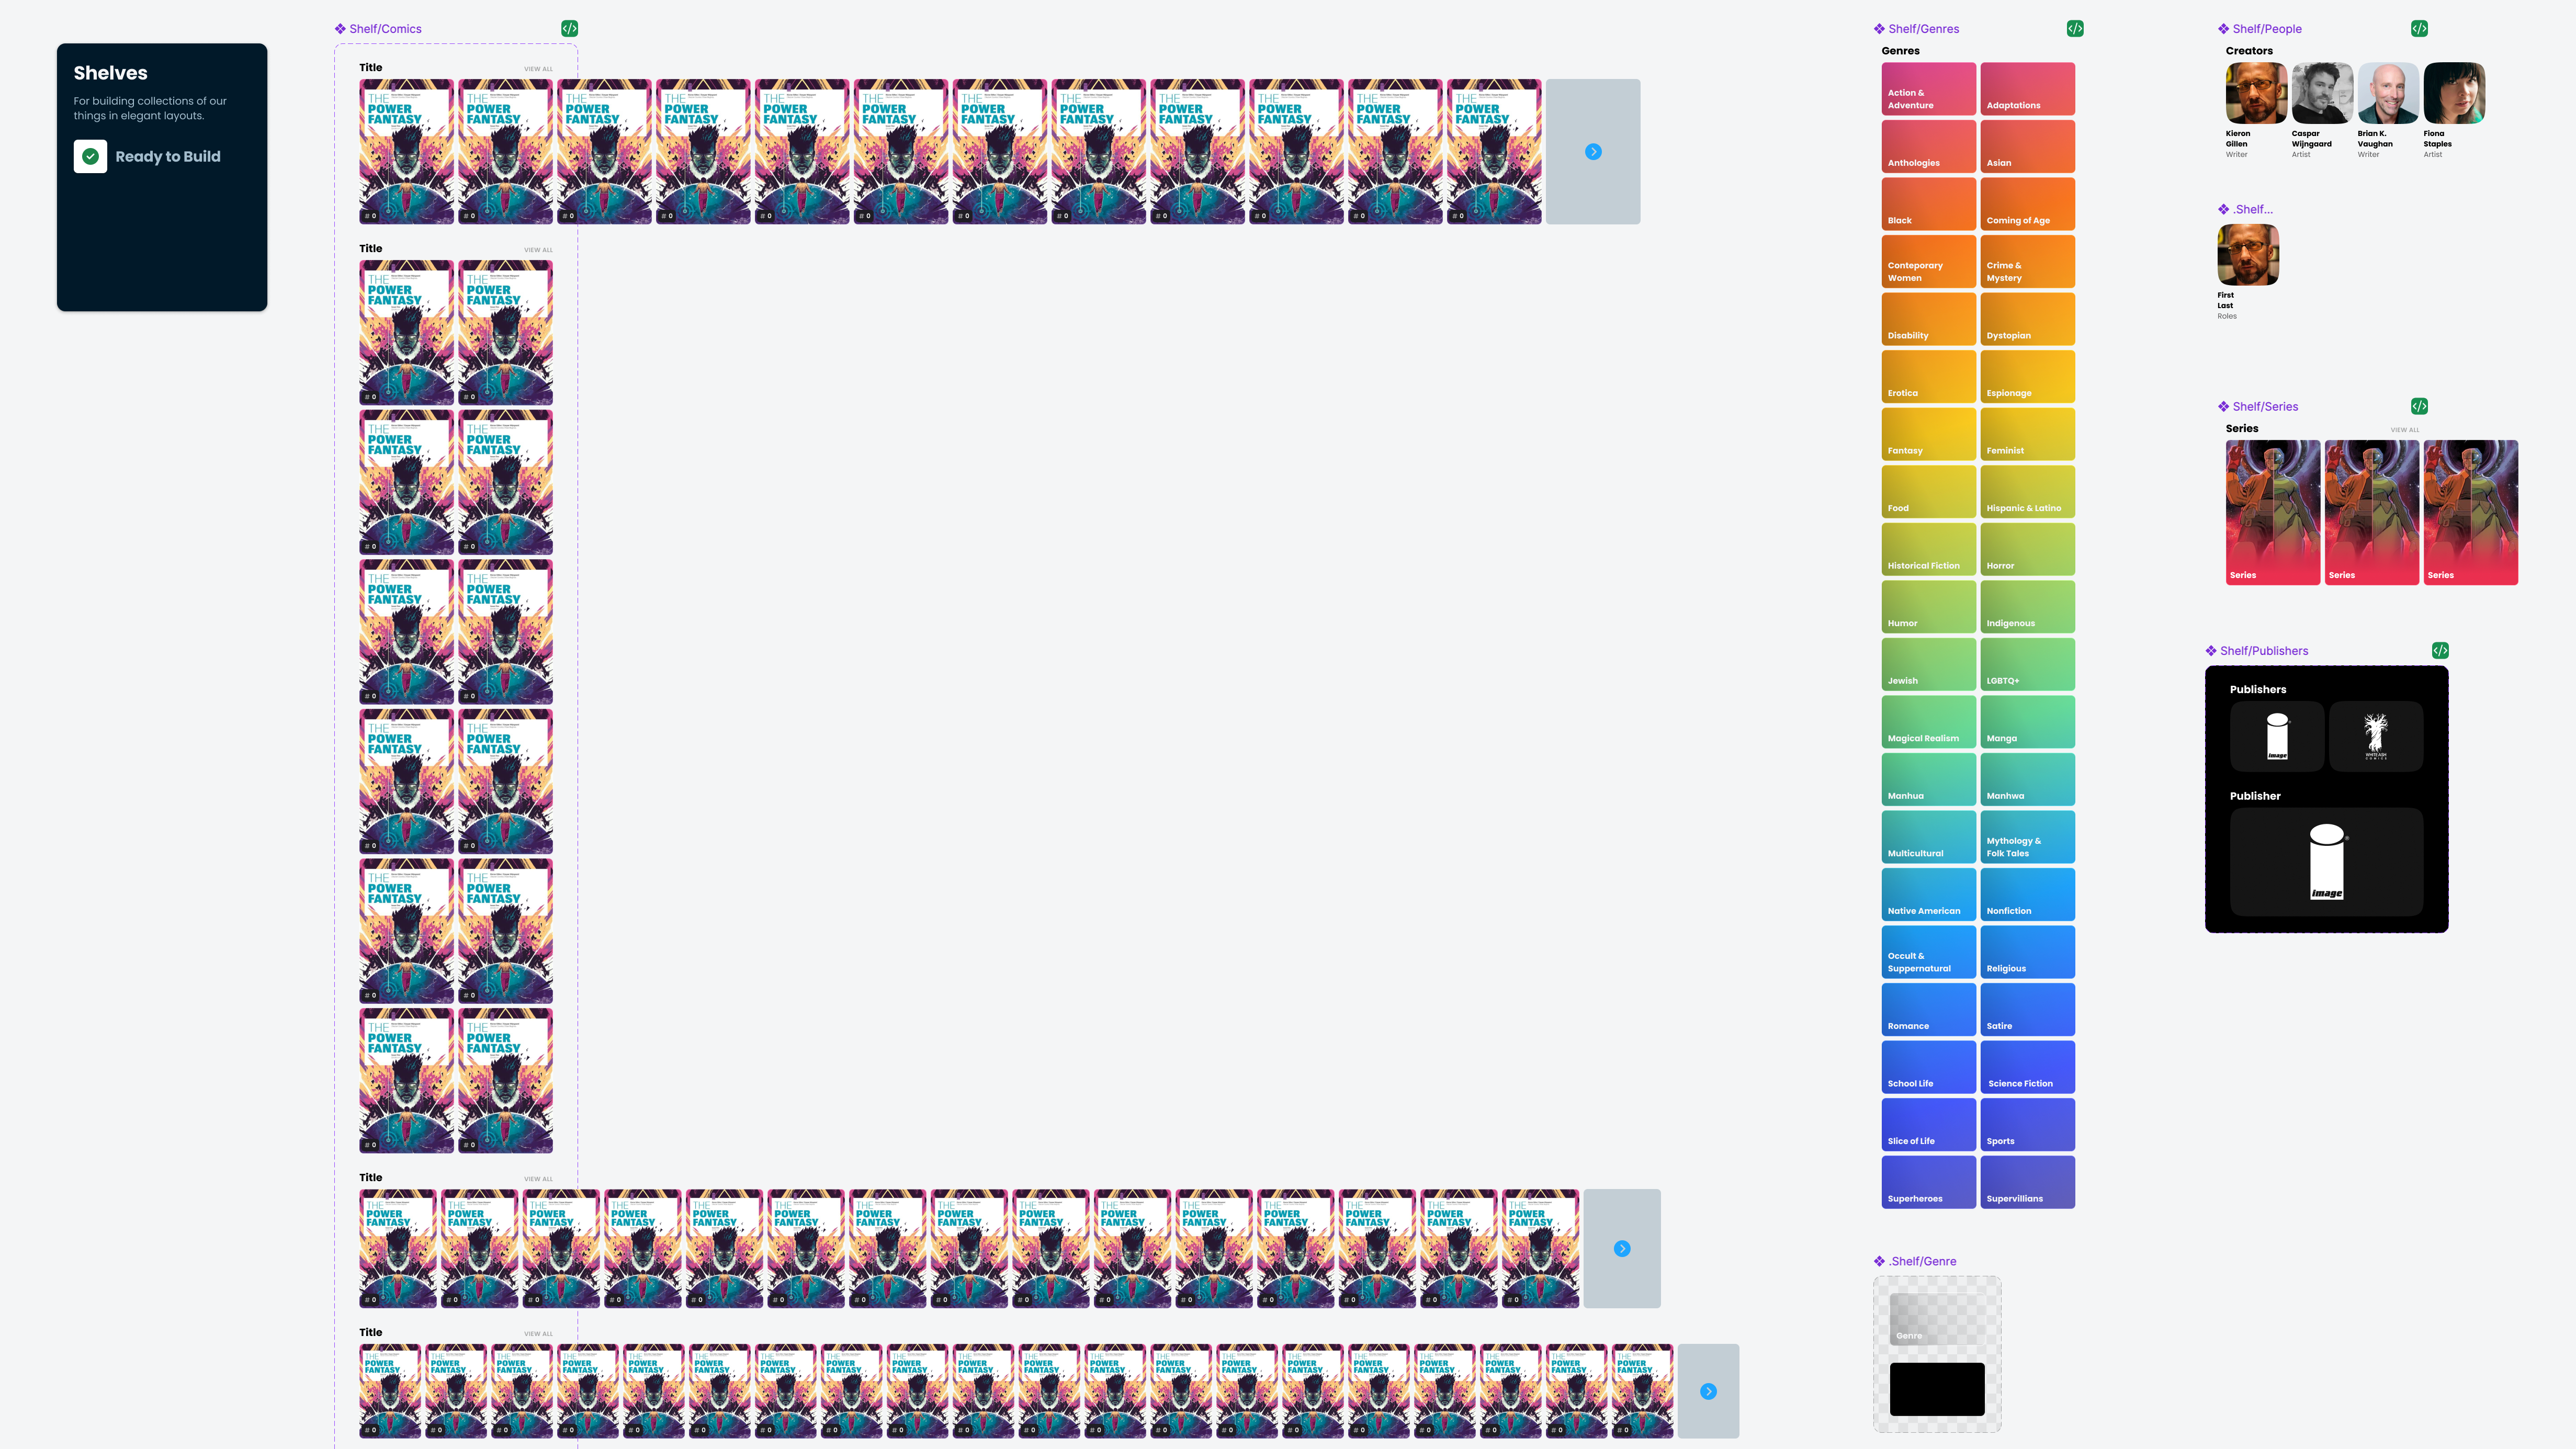The width and height of the screenshot is (2576, 1449).
Task: Click VIEW ALL on the Series shelf
Action: click(2404, 430)
